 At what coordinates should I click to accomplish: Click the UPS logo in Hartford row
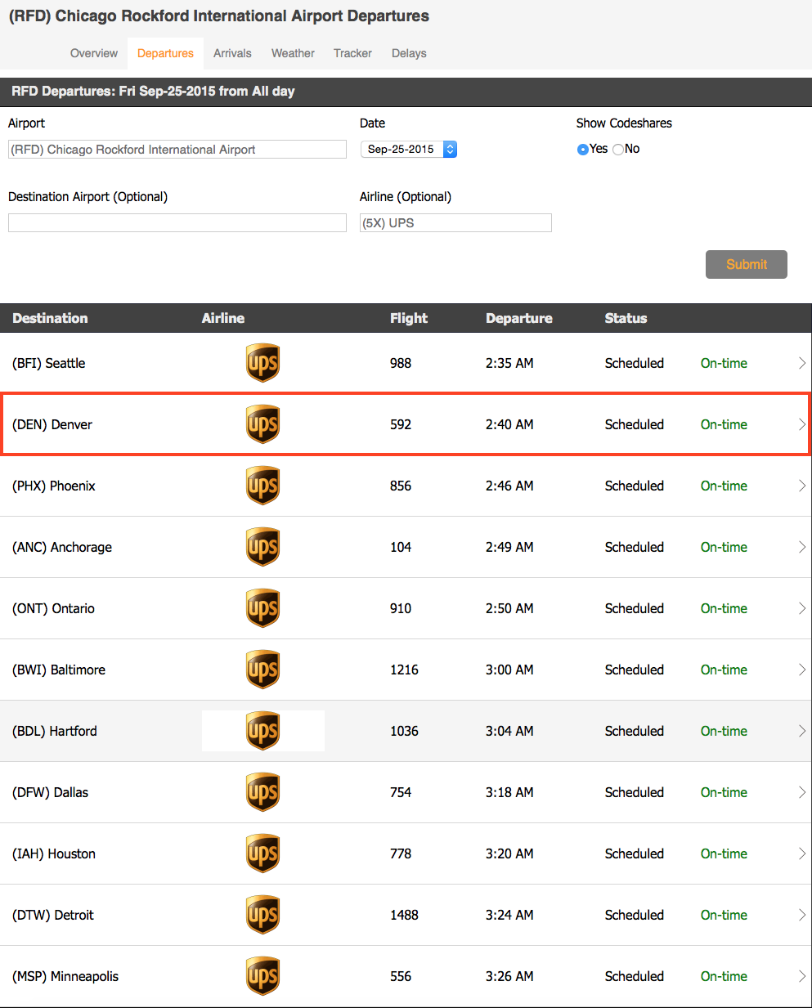point(262,731)
